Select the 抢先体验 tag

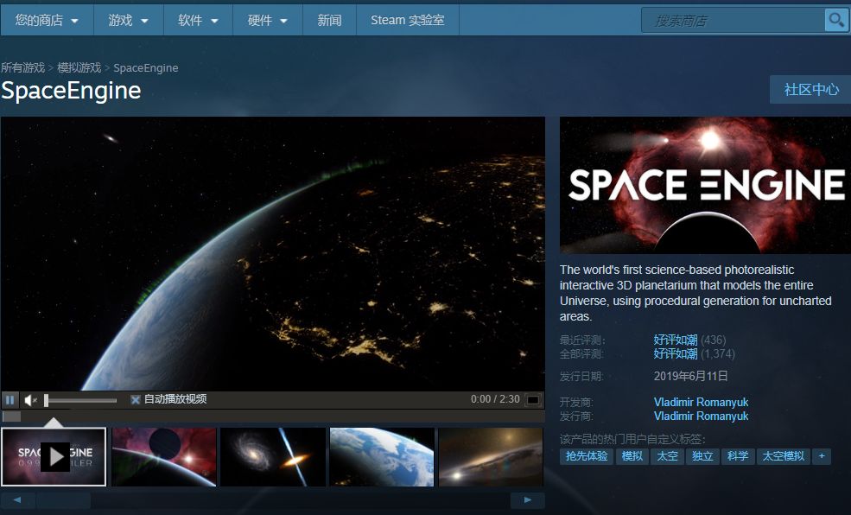click(x=586, y=456)
